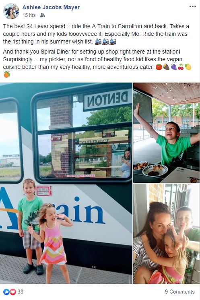
Task: Click the 15 hrs timestamp
Action: click(29, 15)
